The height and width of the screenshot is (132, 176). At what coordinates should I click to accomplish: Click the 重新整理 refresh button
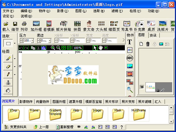click(x=65, y=127)
